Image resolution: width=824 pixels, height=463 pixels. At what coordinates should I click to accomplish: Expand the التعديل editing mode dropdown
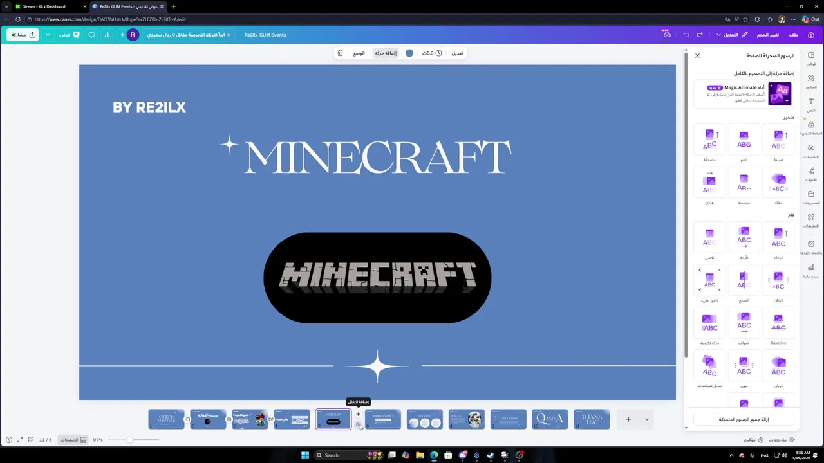coord(732,35)
